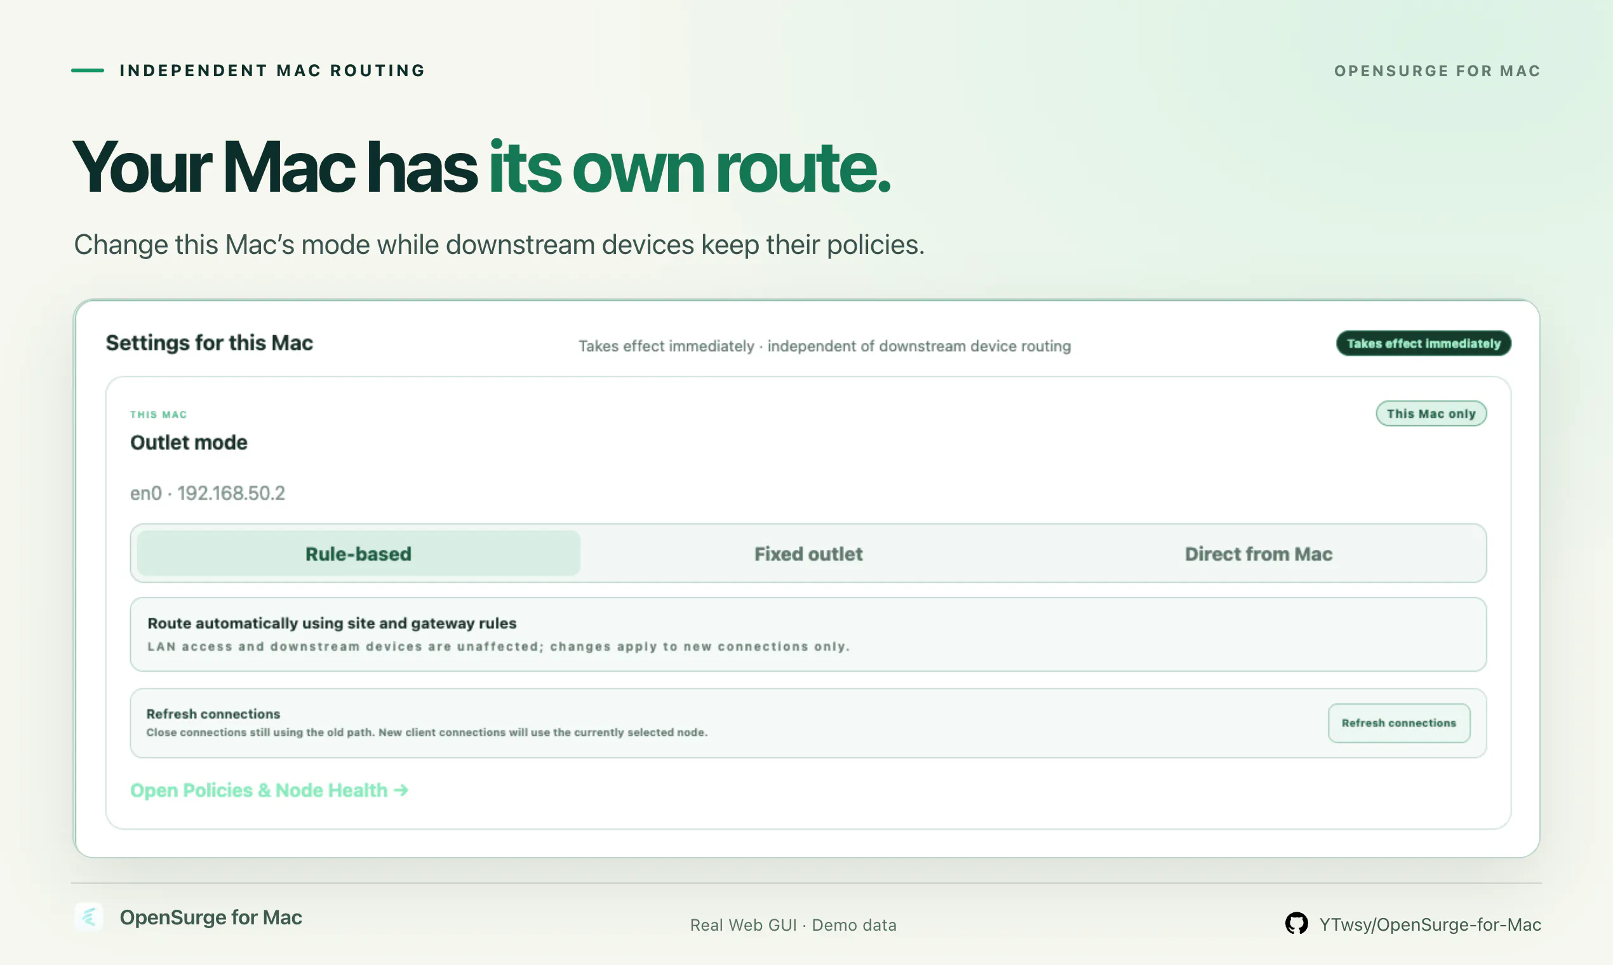Click the Settings for this Mac title
The height and width of the screenshot is (965, 1613).
pyautogui.click(x=210, y=343)
